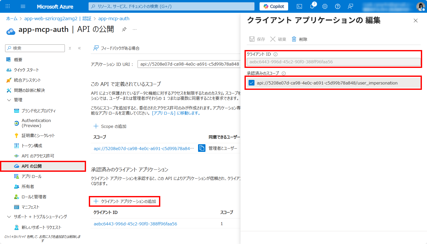427x244 pixels.
Task: Click the global Azure search box
Action: pyautogui.click(x=172, y=6)
